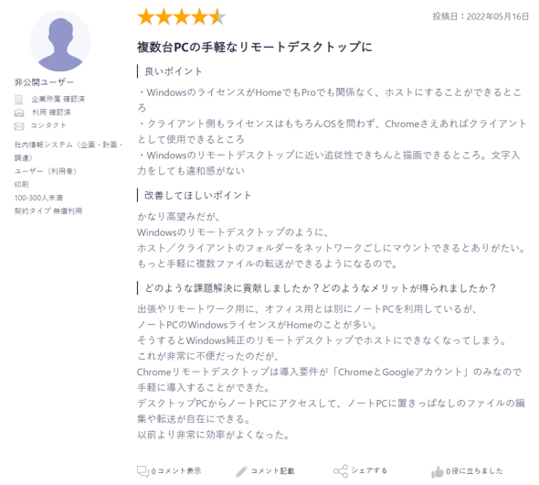Screen dimensions: 539x485
Task: Click the building icon beside 企業所属 確認済
Action: pyautogui.click(x=18, y=100)
